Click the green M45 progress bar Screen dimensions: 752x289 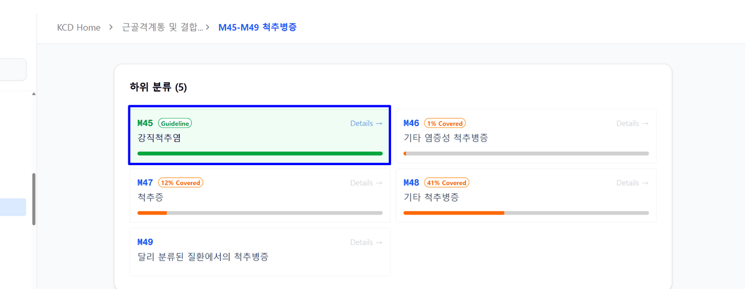click(260, 153)
